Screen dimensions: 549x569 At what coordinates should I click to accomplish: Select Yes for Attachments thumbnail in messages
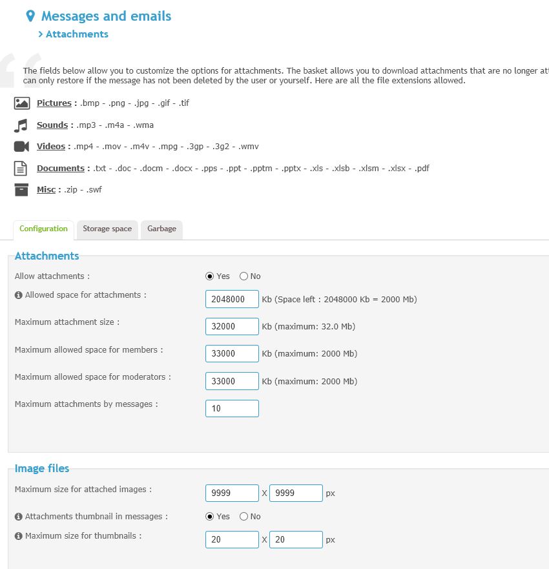pos(209,517)
